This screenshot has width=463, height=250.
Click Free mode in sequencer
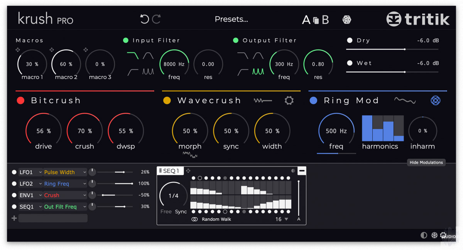(166, 211)
